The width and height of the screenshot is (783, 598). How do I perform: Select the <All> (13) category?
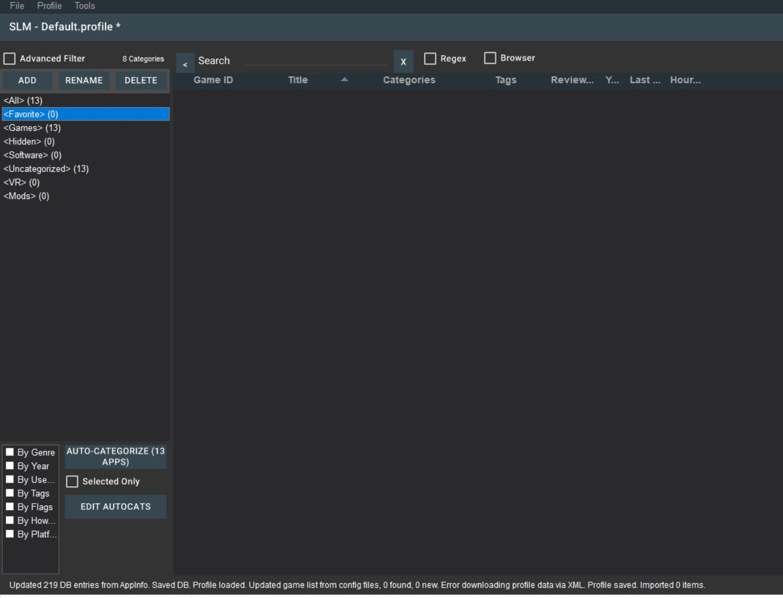tap(86, 100)
